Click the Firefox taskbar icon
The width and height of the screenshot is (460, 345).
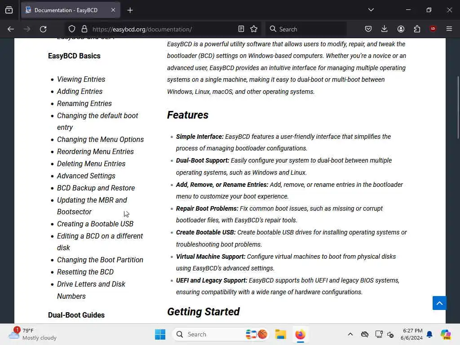[x=301, y=334]
